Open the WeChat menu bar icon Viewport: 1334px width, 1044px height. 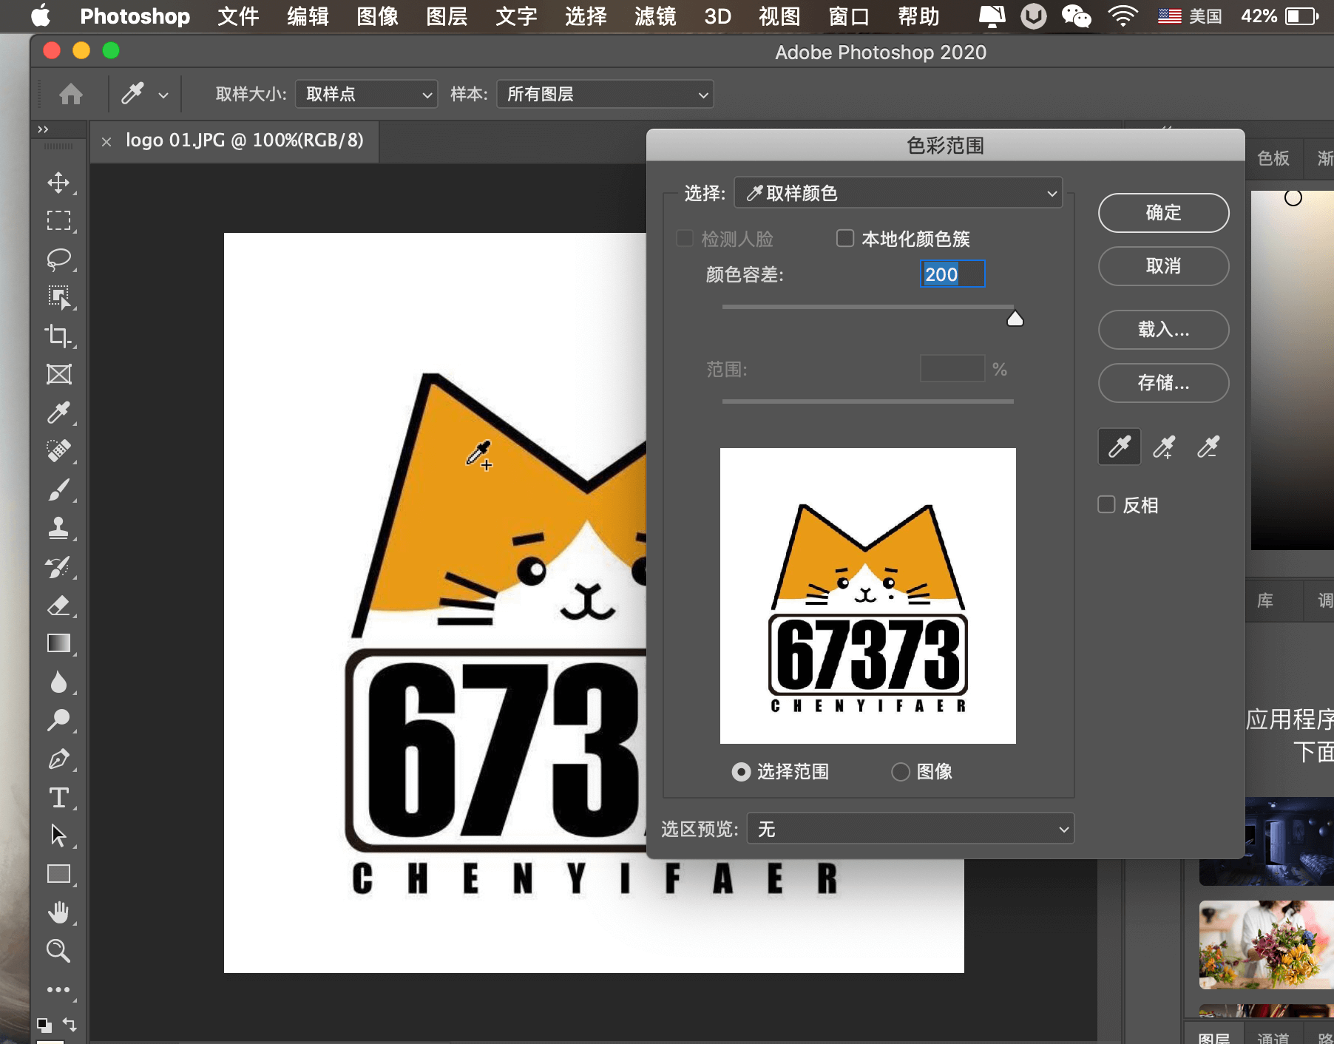click(x=1076, y=16)
